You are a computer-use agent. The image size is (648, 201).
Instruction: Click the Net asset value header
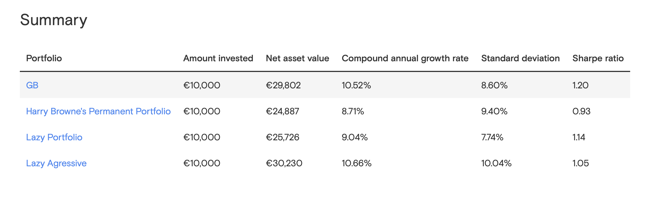297,58
